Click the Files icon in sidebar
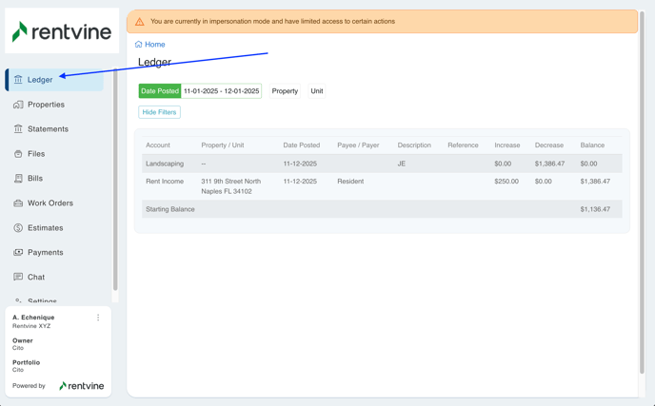 18,154
